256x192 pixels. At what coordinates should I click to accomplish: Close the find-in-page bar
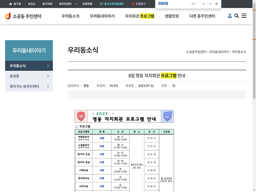pyautogui.click(x=216, y=4)
